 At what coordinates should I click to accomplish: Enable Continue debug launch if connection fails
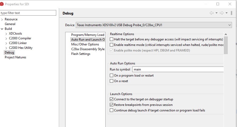(x=111, y=110)
